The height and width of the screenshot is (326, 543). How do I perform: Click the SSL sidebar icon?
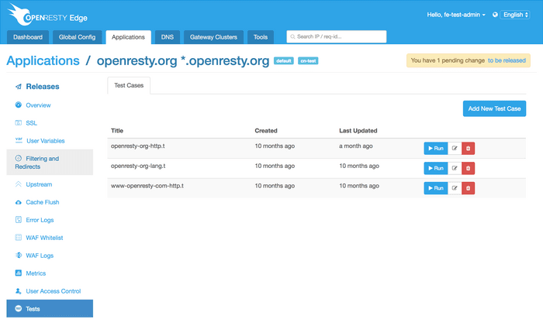pos(19,122)
